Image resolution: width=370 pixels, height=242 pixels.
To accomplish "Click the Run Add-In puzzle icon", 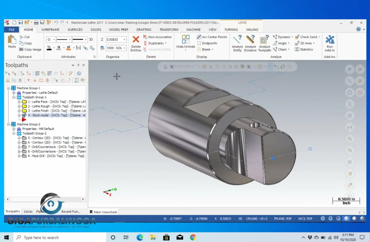I will click(330, 39).
